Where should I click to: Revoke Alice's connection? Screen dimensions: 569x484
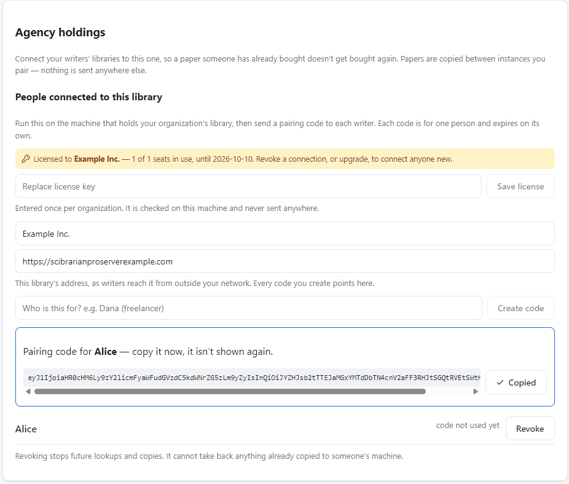[530, 429]
